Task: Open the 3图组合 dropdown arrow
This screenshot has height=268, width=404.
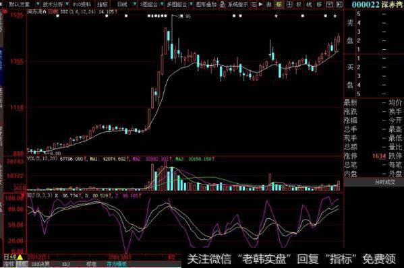Action: (162, 4)
